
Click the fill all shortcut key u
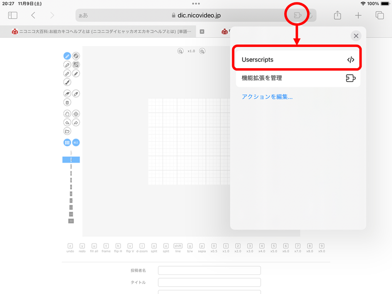tap(94, 248)
